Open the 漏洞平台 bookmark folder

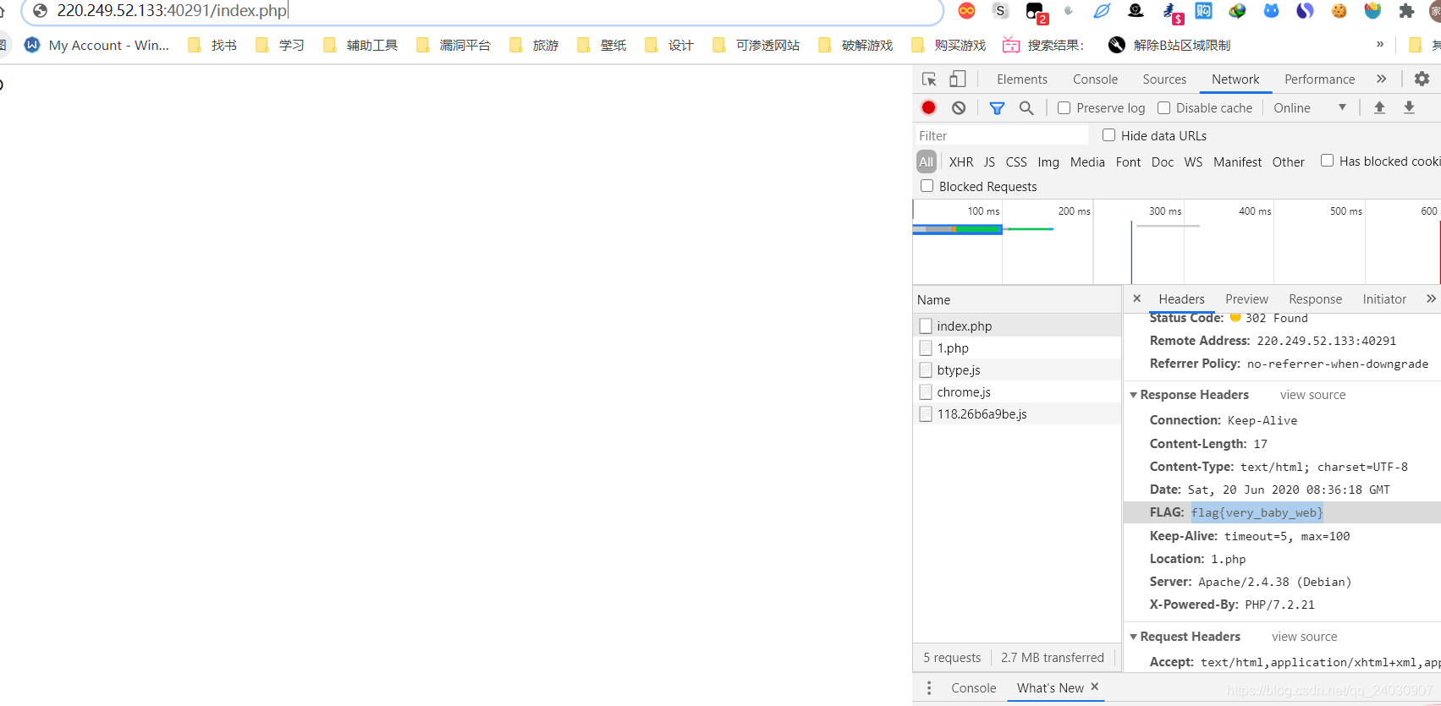(x=454, y=45)
